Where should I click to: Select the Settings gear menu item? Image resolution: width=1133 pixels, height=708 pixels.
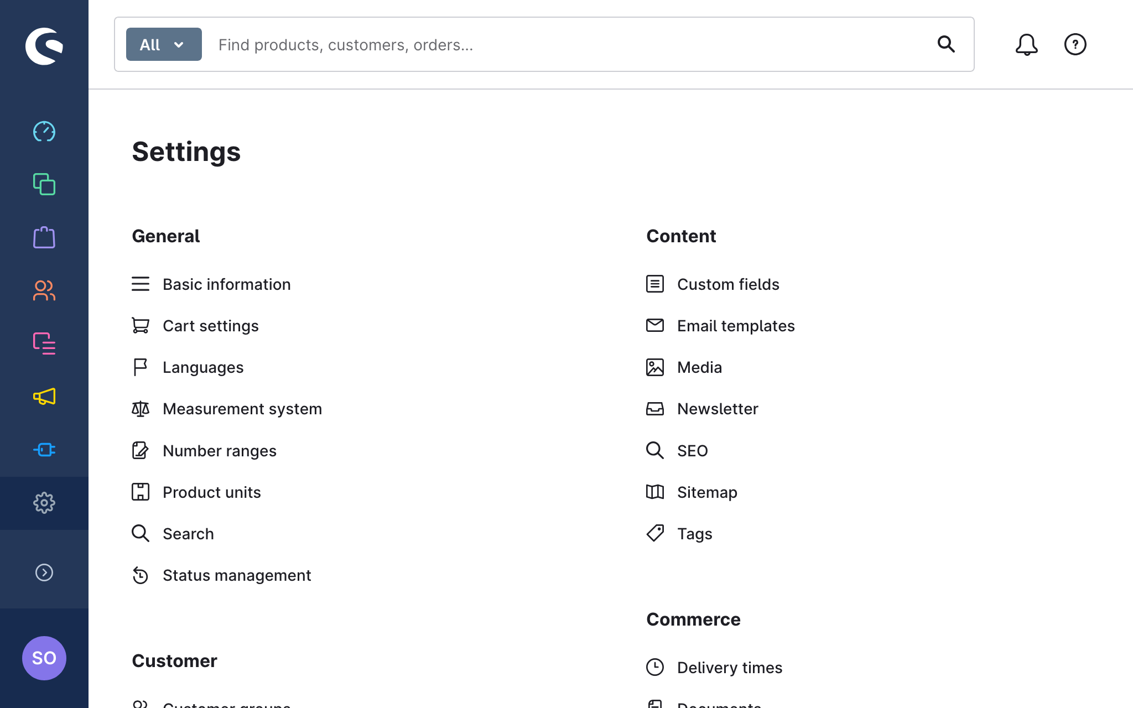tap(44, 503)
